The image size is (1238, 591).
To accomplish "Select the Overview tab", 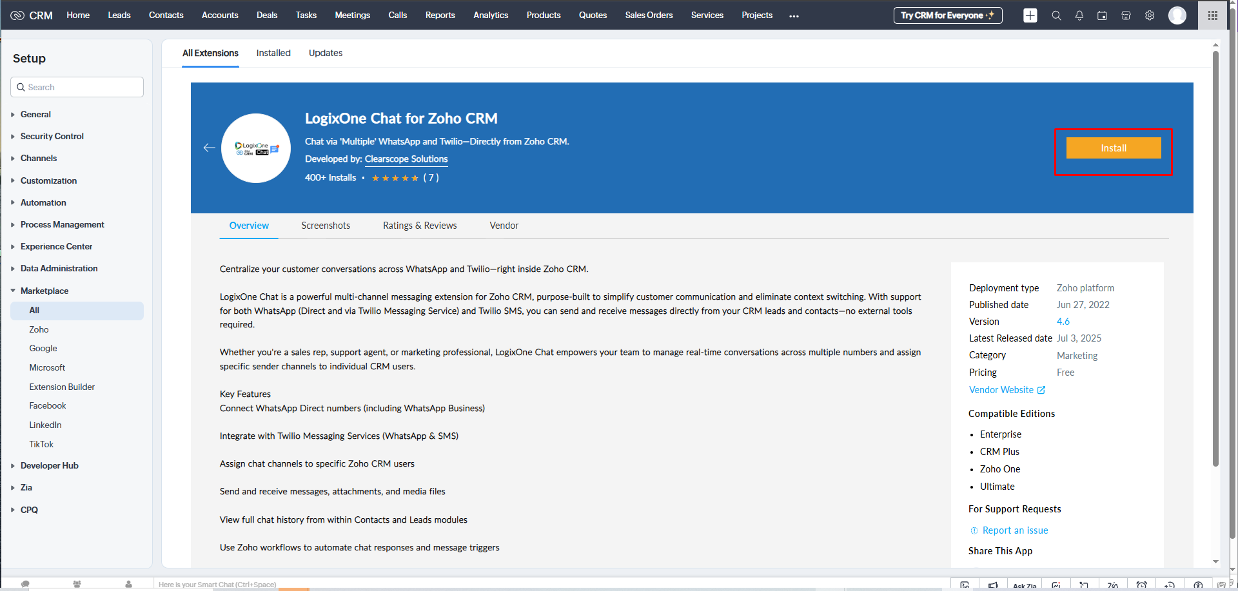I will (x=249, y=226).
